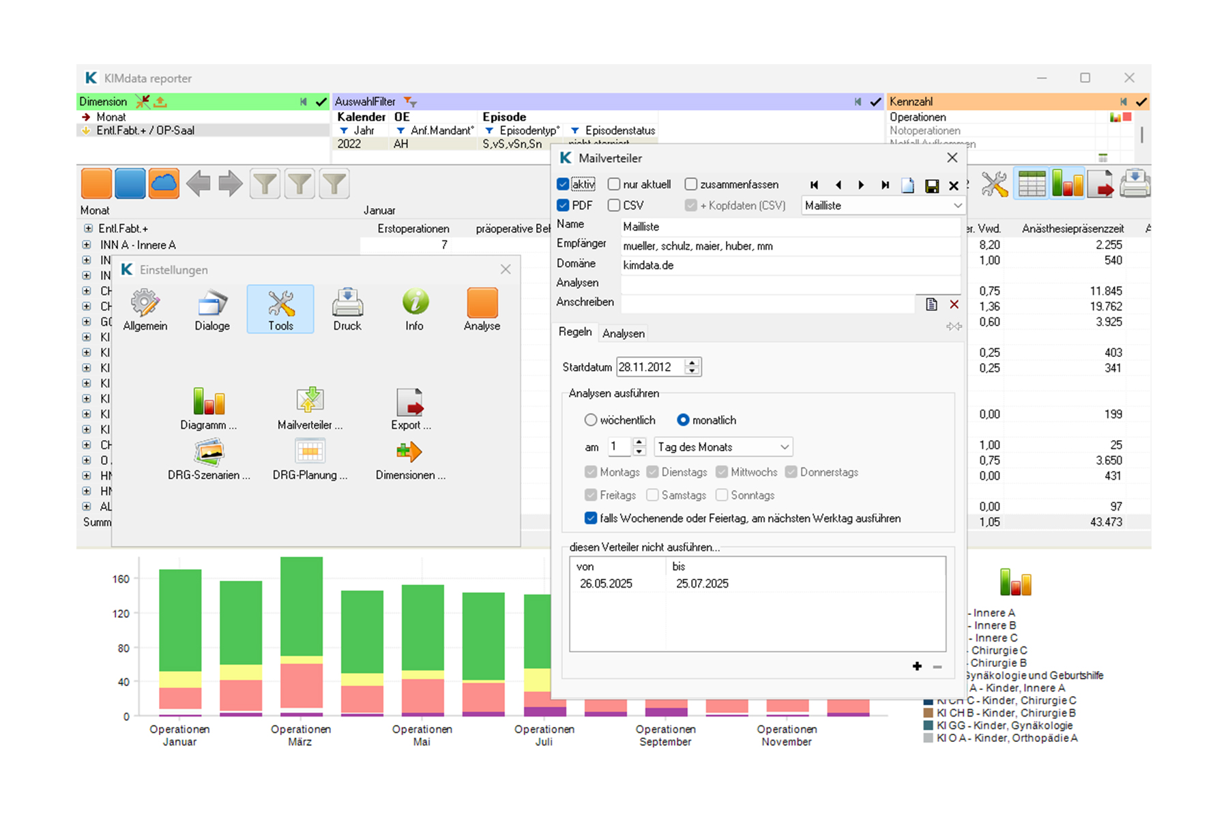1228x819 pixels.
Task: Expand the 'INN A - Innere A' row
Action: coord(87,244)
